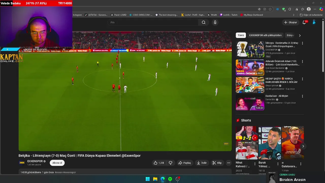Open the CSGO-SKINS.COM bookmark
The image size is (325, 183).
[141, 15]
